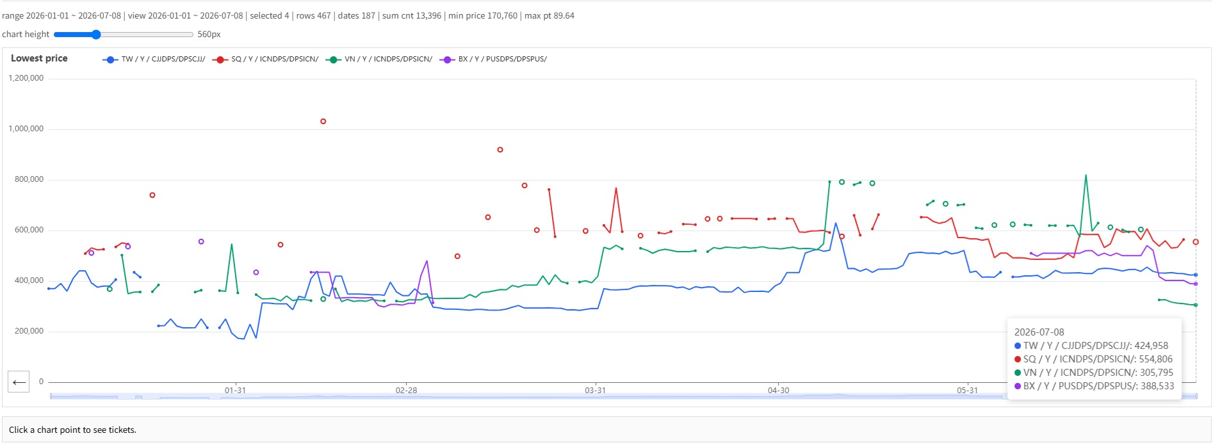Click the purple legend marker icon for BX
The image size is (1213, 445).
coord(447,60)
